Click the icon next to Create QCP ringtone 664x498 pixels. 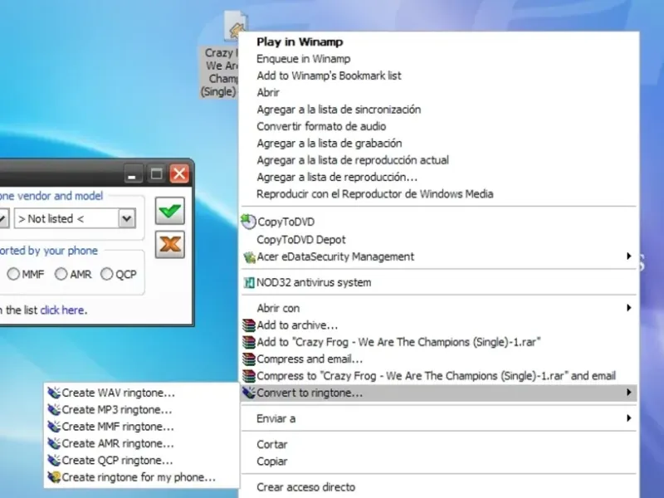(x=54, y=461)
